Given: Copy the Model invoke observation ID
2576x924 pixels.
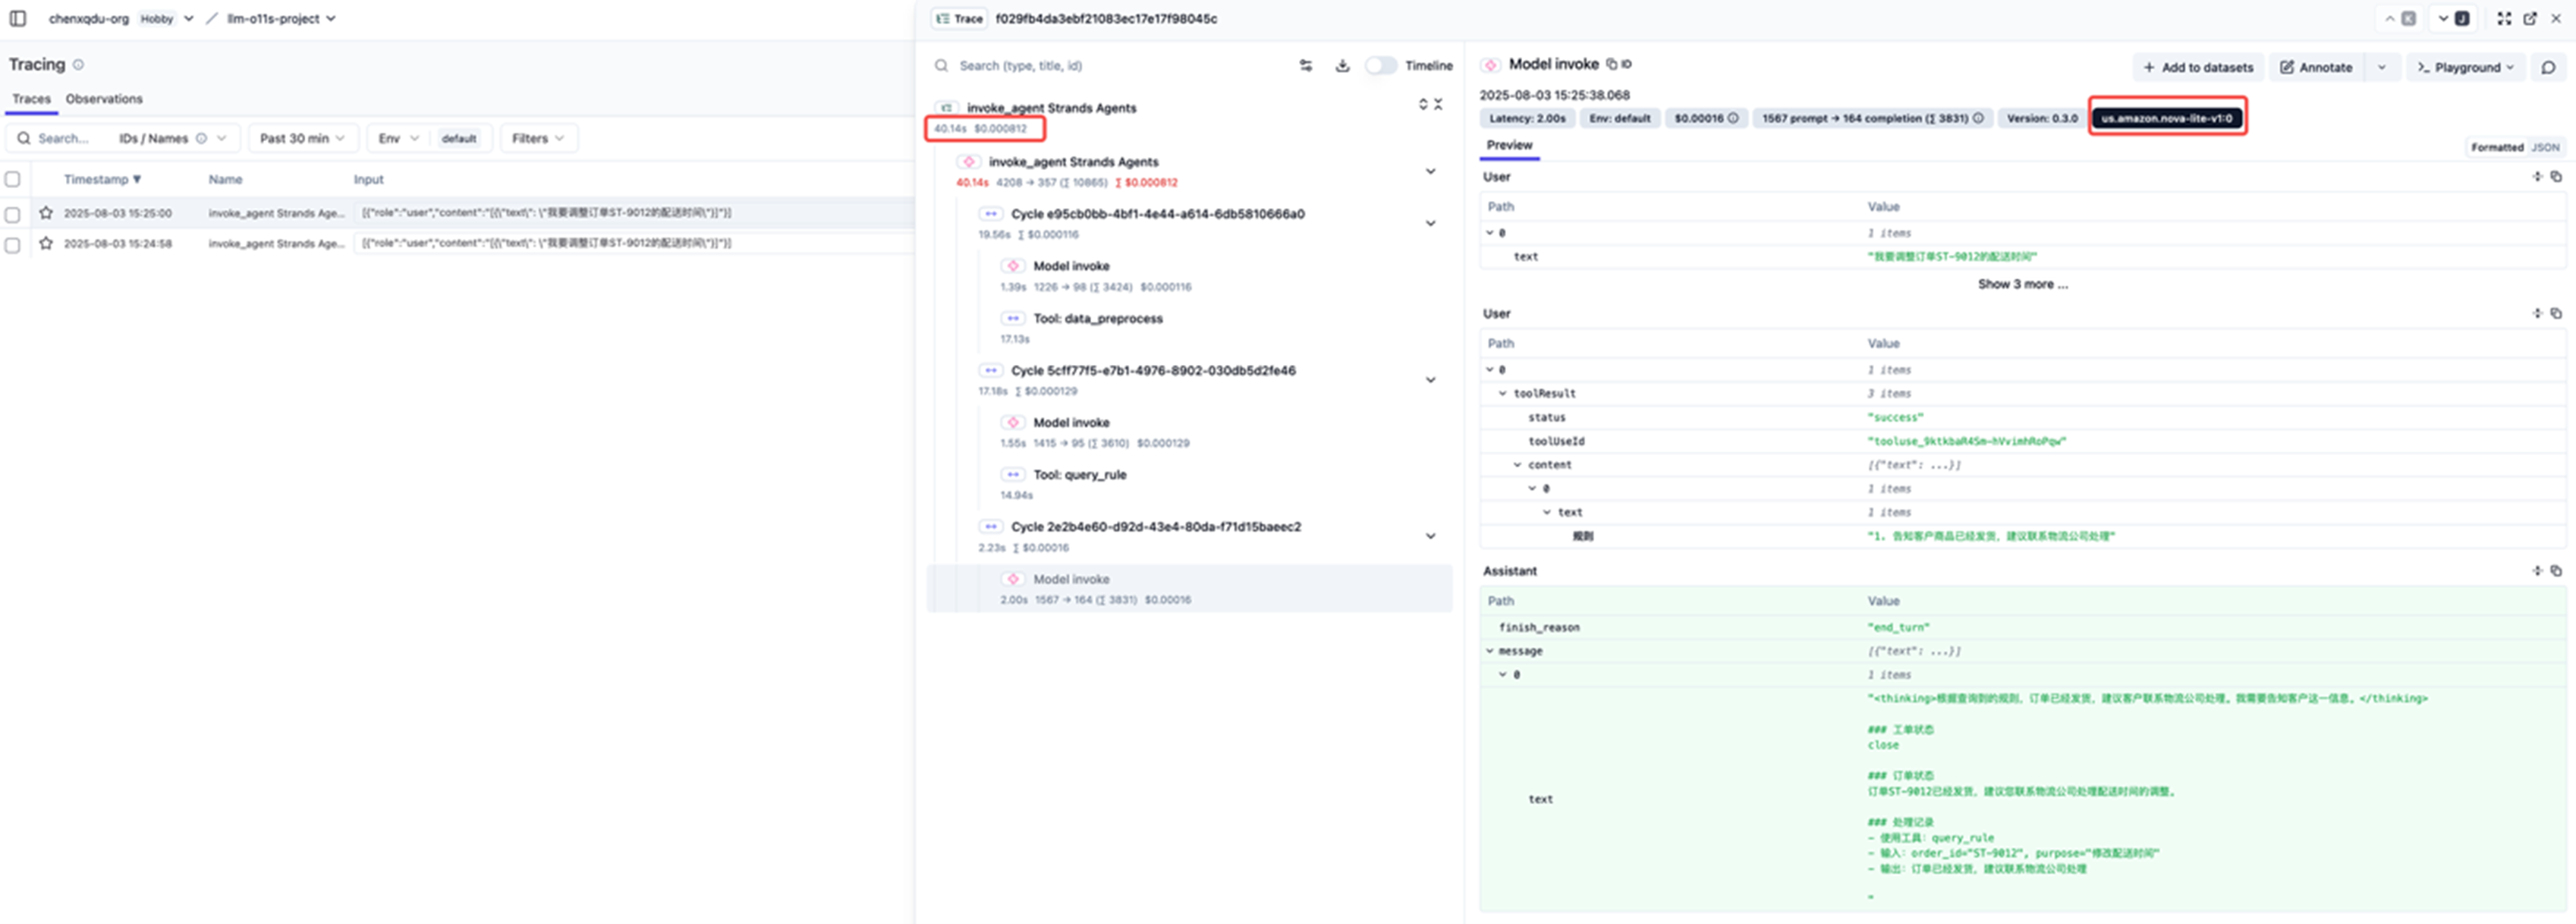Looking at the screenshot, I should [1611, 64].
